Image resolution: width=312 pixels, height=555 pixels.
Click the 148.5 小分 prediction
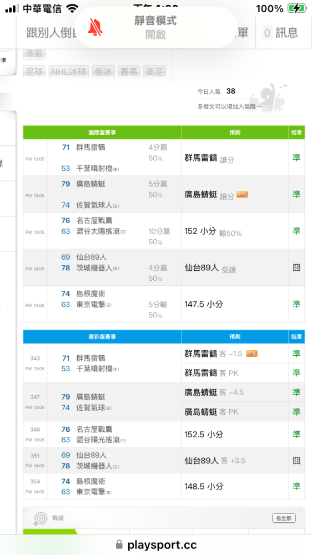(x=204, y=486)
